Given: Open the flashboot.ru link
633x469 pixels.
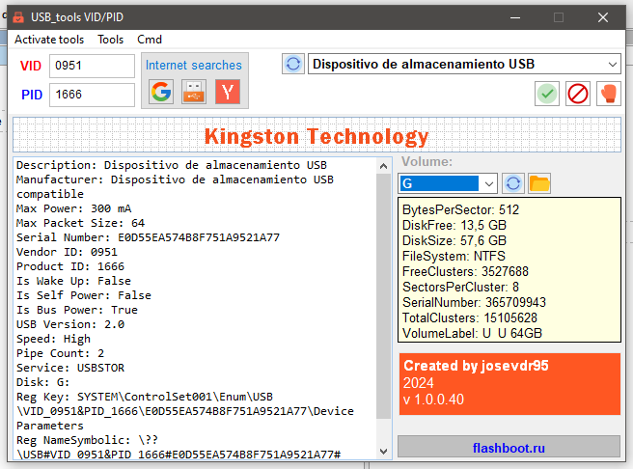Looking at the screenshot, I should (509, 448).
